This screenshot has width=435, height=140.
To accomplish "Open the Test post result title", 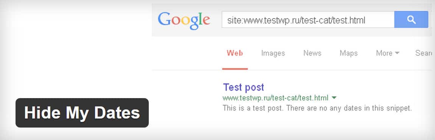I will tap(243, 88).
